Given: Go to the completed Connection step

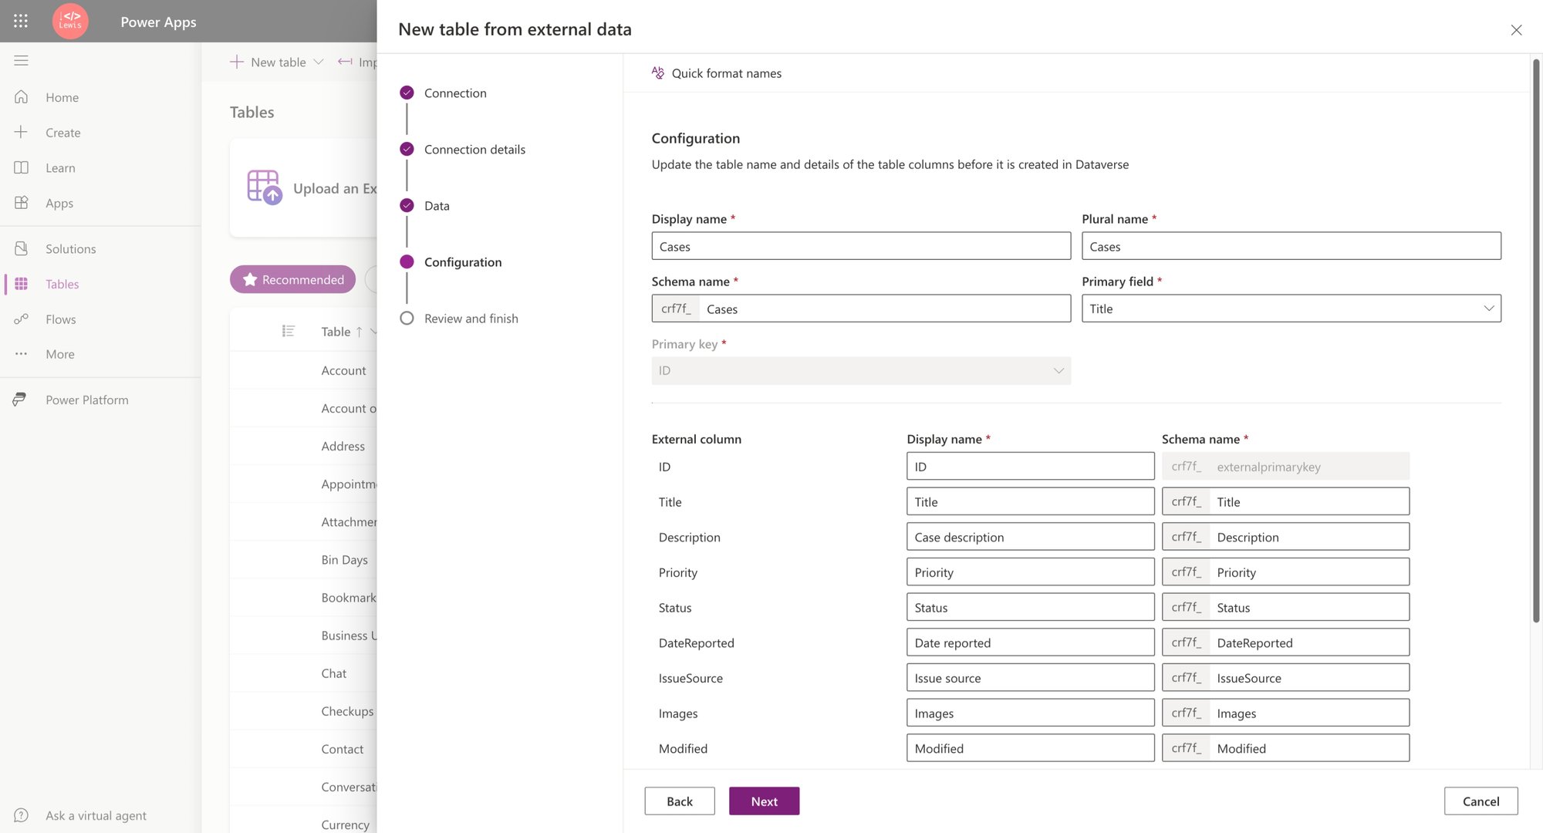Looking at the screenshot, I should click(407, 93).
